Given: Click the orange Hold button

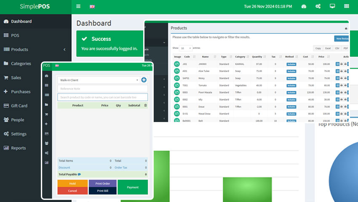Looking at the screenshot, I should tap(72, 183).
